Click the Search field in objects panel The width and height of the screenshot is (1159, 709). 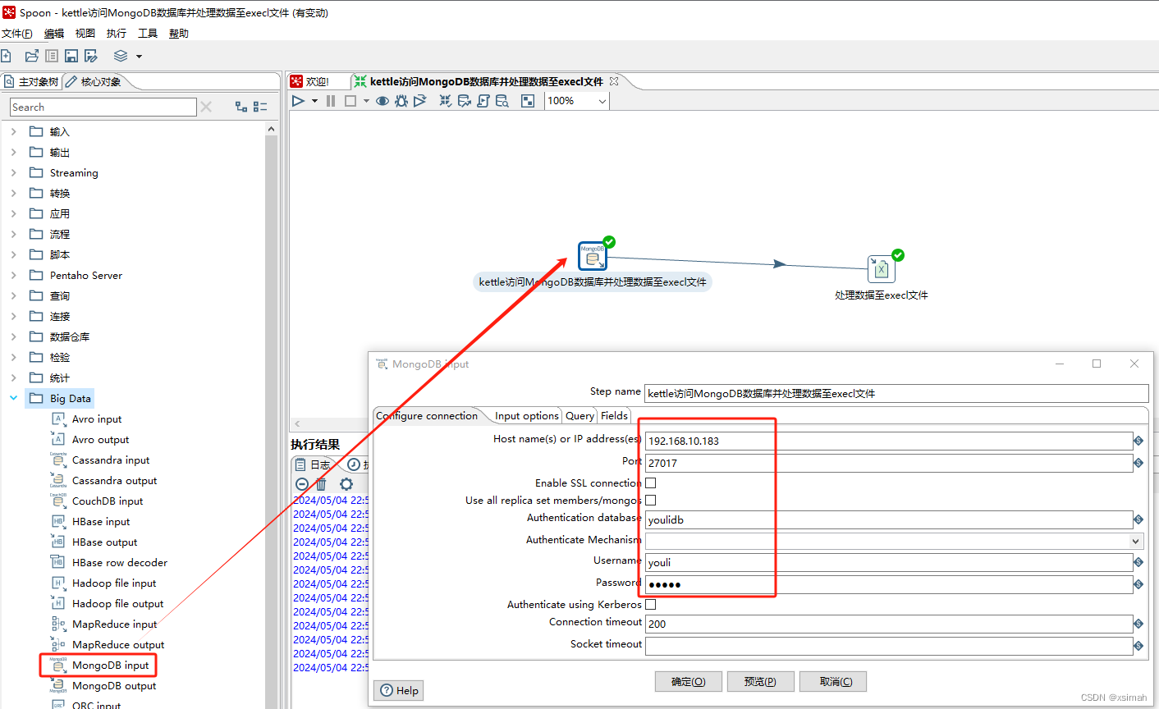coord(103,107)
